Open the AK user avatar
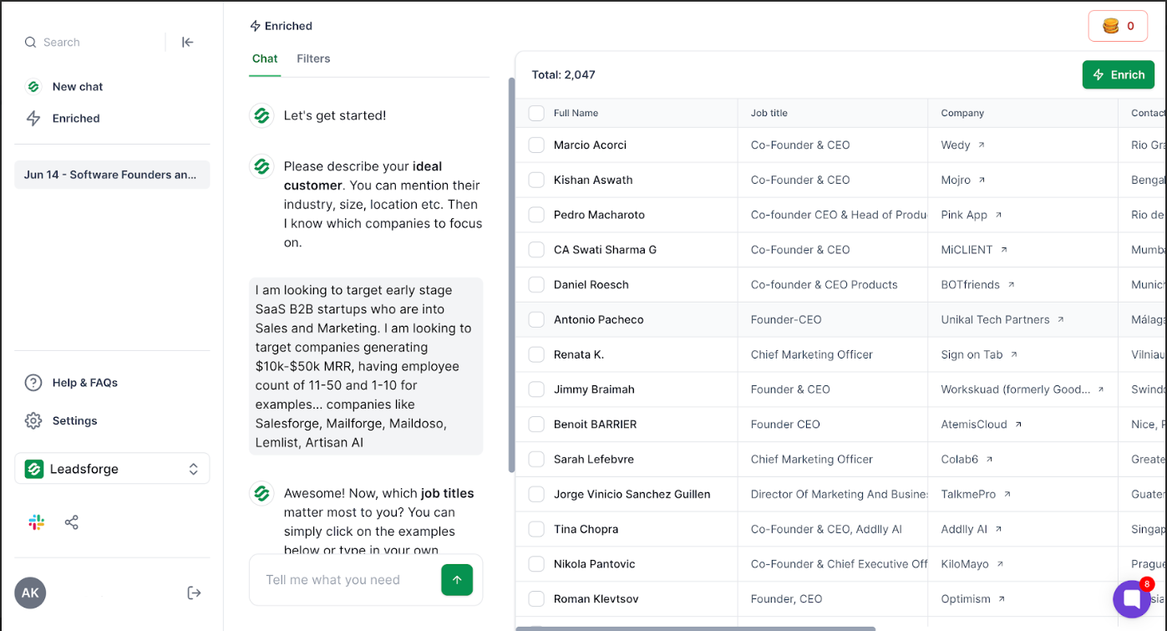 [x=30, y=593]
